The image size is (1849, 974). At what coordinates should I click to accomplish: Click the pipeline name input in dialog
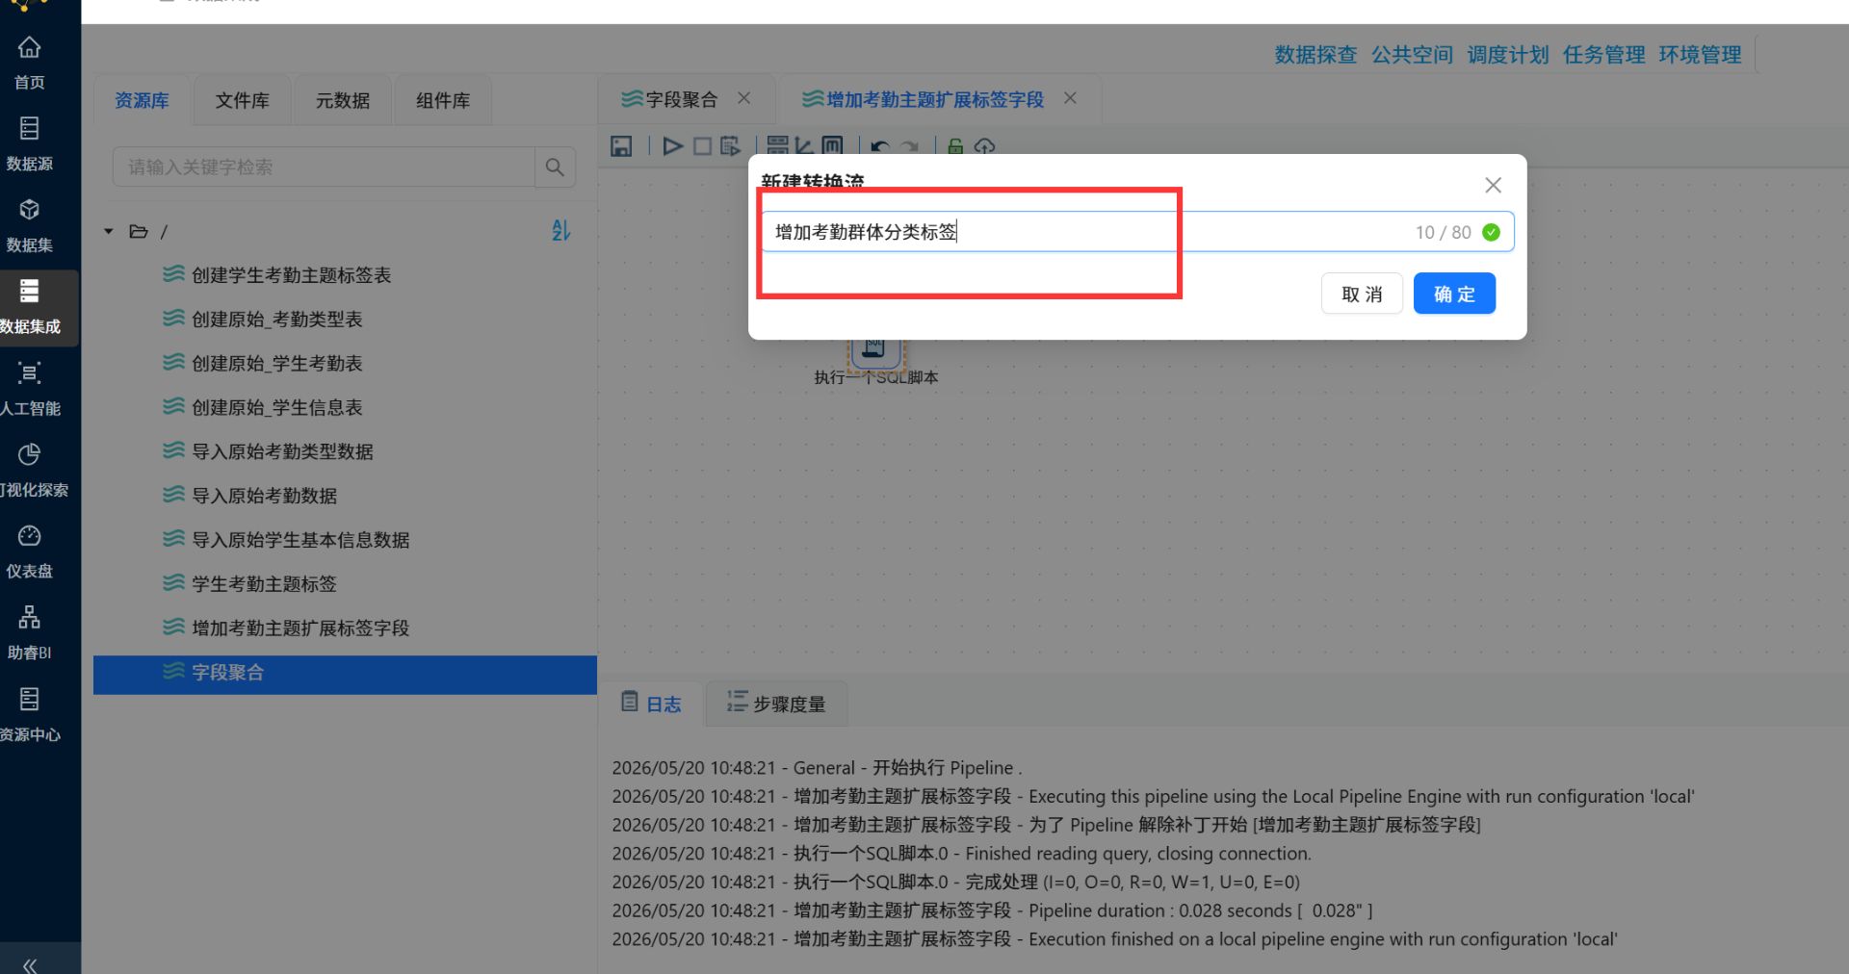1137,232
